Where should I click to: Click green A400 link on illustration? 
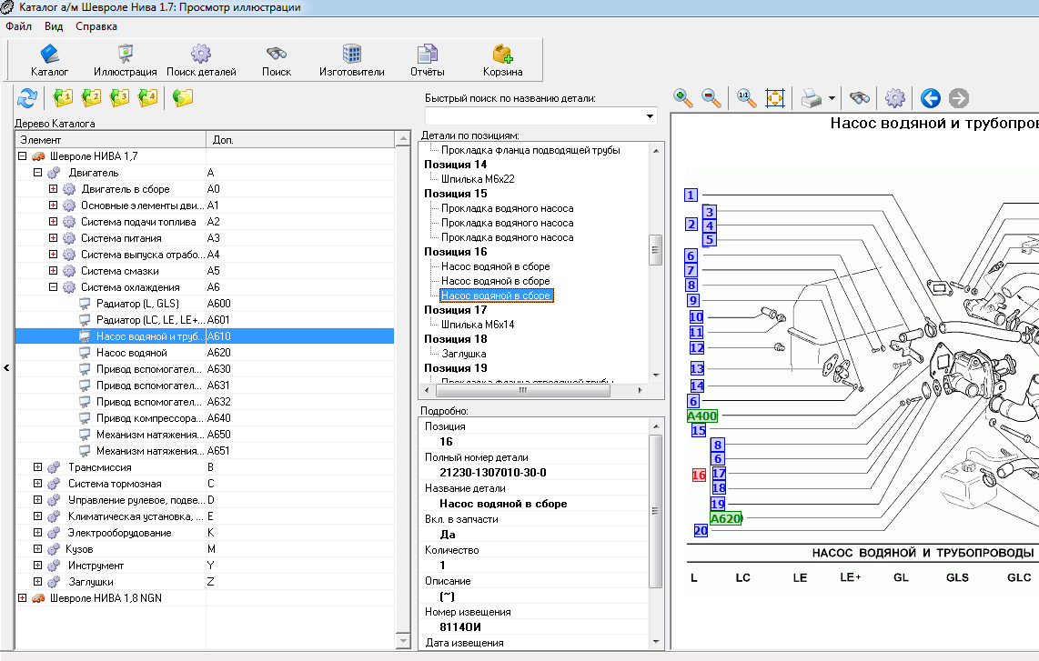[x=702, y=416]
